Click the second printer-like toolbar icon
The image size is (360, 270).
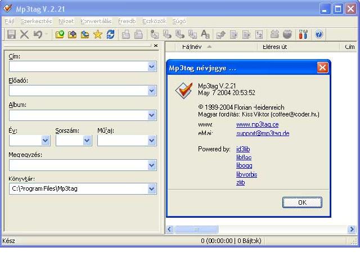coord(139,34)
